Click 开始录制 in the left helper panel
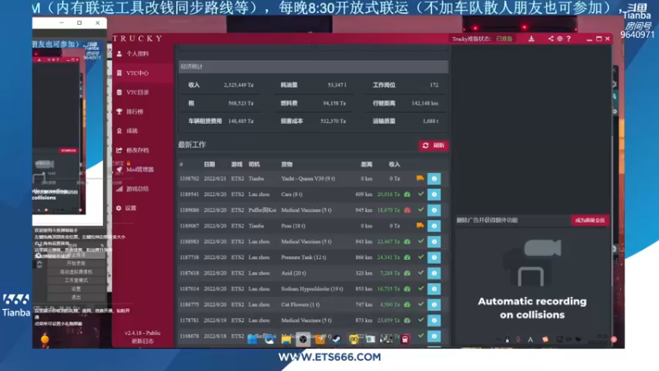659x371 pixels. pos(76,263)
